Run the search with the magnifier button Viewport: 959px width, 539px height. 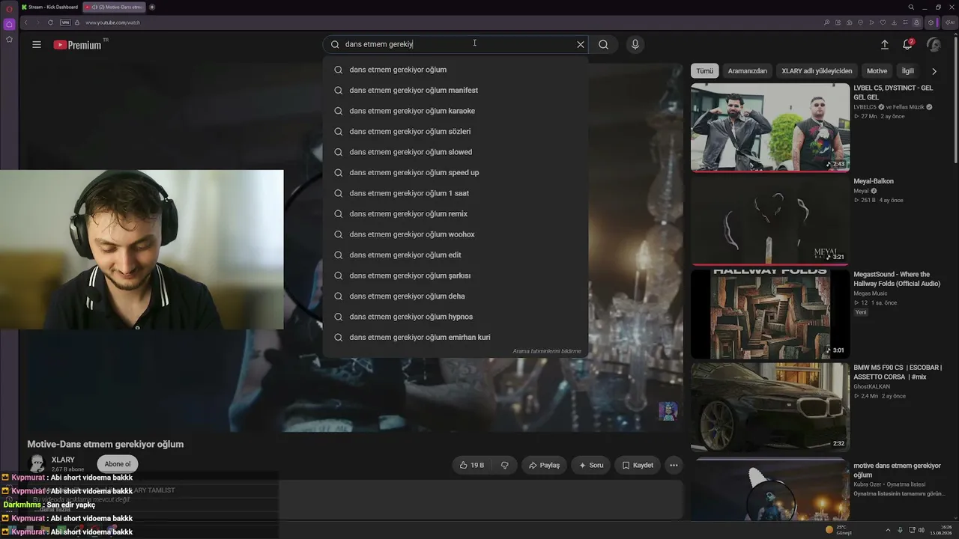pos(603,44)
